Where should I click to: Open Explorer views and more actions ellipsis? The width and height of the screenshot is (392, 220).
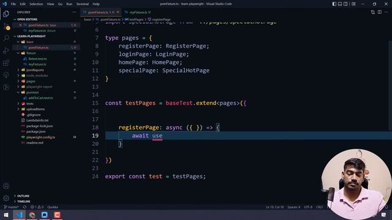74,12
